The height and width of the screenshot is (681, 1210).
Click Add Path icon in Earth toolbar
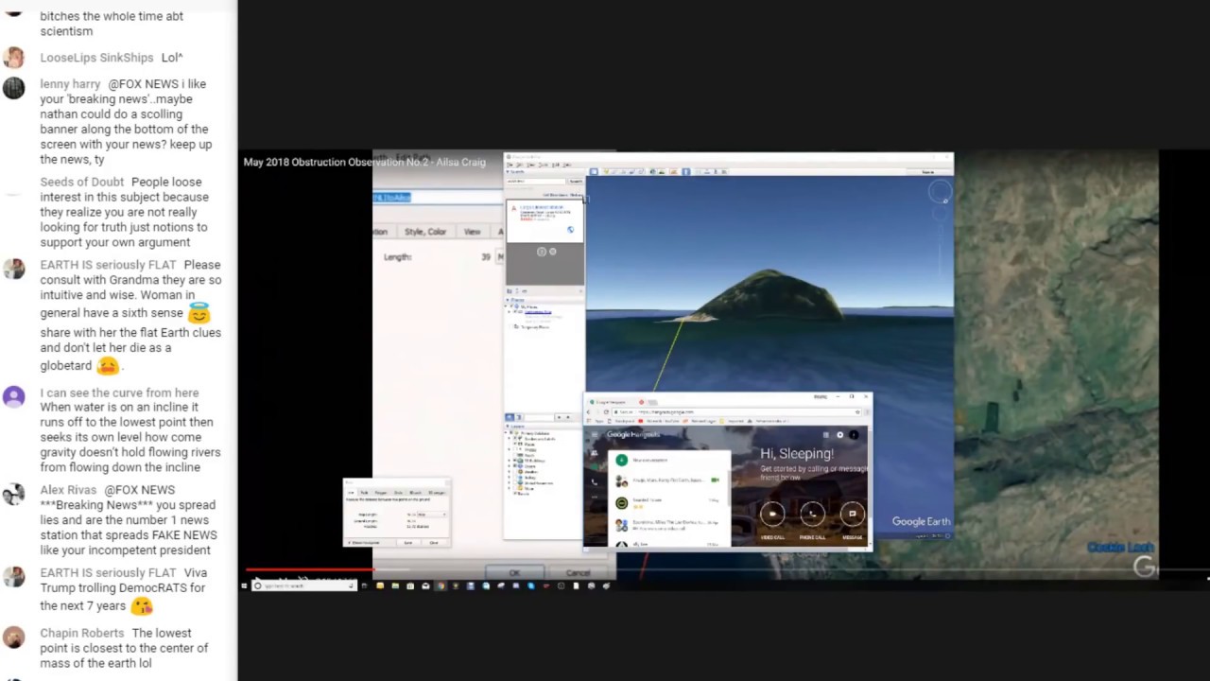pyautogui.click(x=623, y=171)
